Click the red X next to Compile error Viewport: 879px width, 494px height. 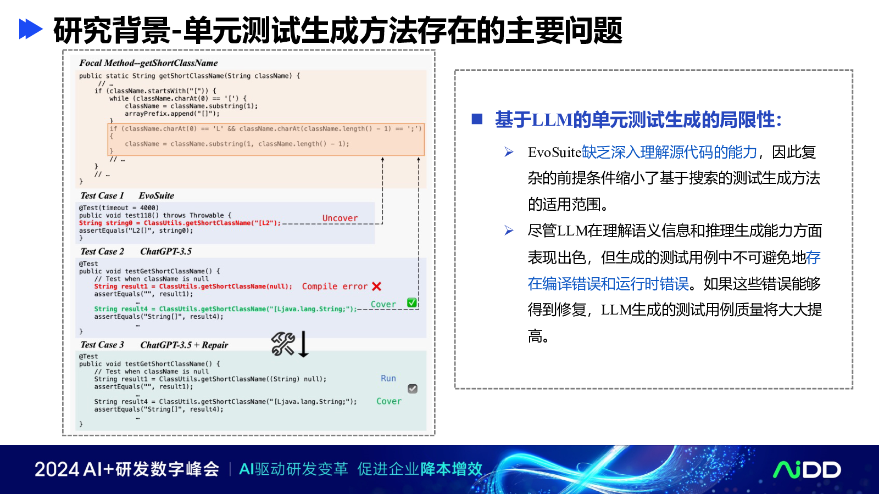[x=376, y=287]
